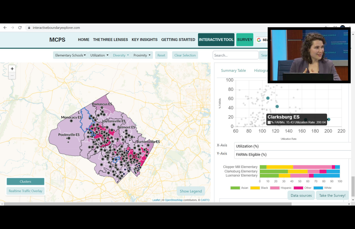Toggle the Clusters view on the map
The image size is (355, 229).
[x=25, y=181]
